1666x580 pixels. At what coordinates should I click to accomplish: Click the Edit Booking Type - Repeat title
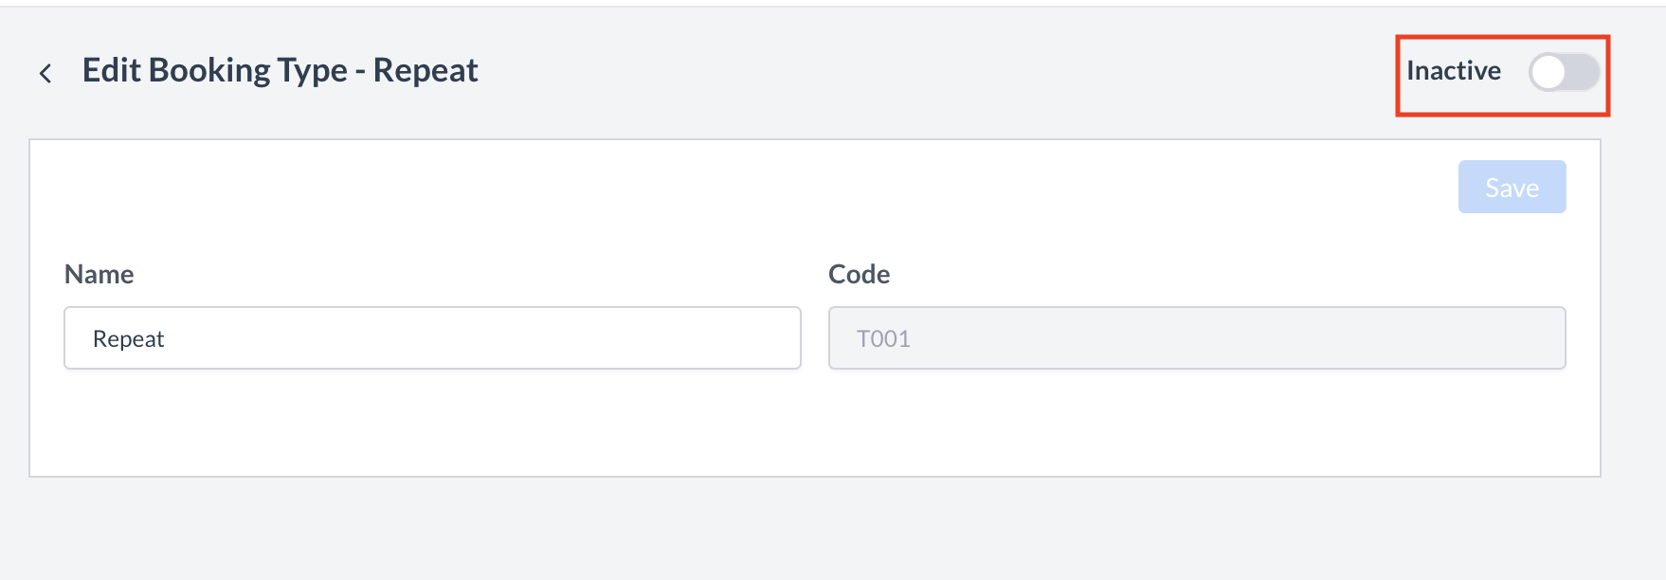(x=281, y=69)
